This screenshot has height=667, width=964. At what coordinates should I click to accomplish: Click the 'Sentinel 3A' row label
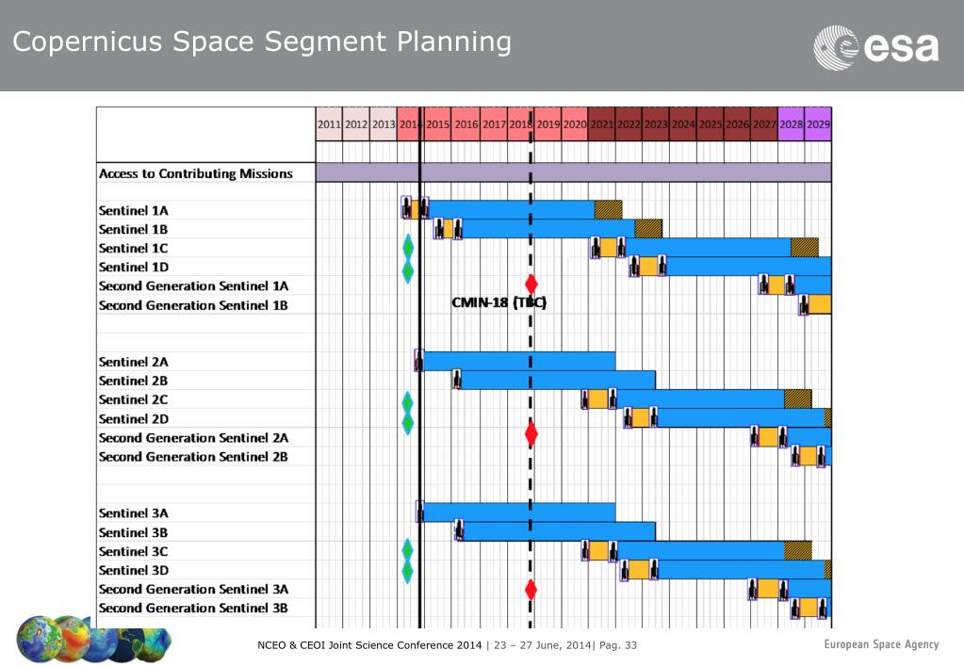(133, 513)
